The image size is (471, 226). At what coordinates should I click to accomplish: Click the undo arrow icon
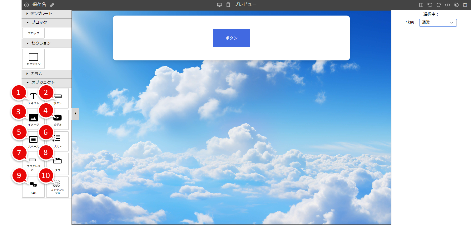click(x=430, y=5)
